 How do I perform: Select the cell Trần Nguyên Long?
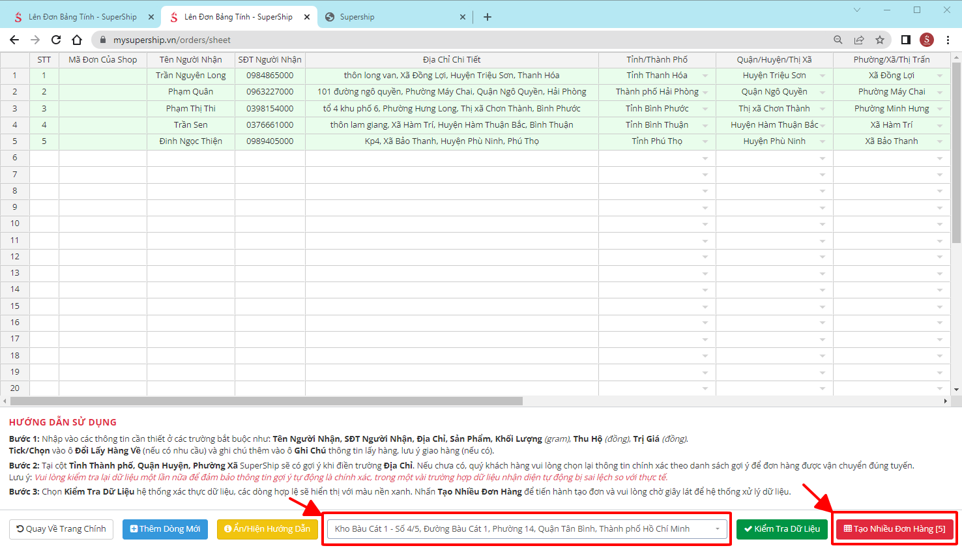click(x=191, y=76)
